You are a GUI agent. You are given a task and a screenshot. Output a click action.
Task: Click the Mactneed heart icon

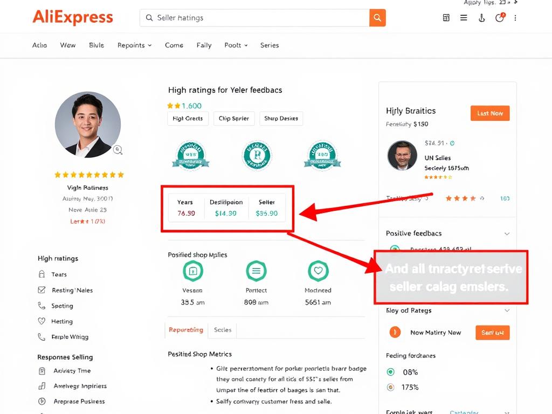318,271
